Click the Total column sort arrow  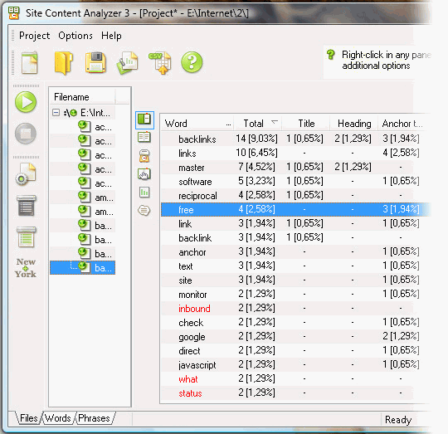[x=275, y=122]
